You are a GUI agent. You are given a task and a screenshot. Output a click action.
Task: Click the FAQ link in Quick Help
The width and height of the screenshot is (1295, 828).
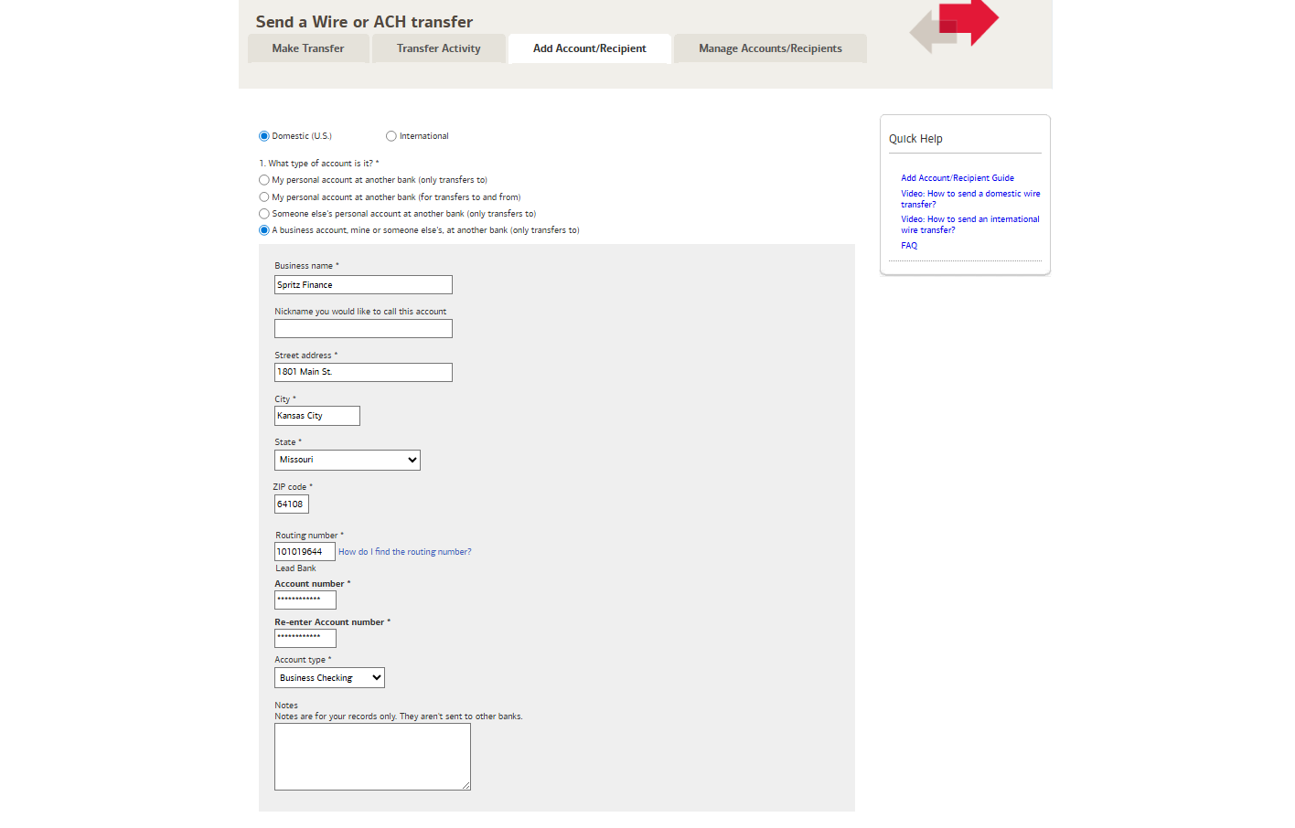coord(909,246)
